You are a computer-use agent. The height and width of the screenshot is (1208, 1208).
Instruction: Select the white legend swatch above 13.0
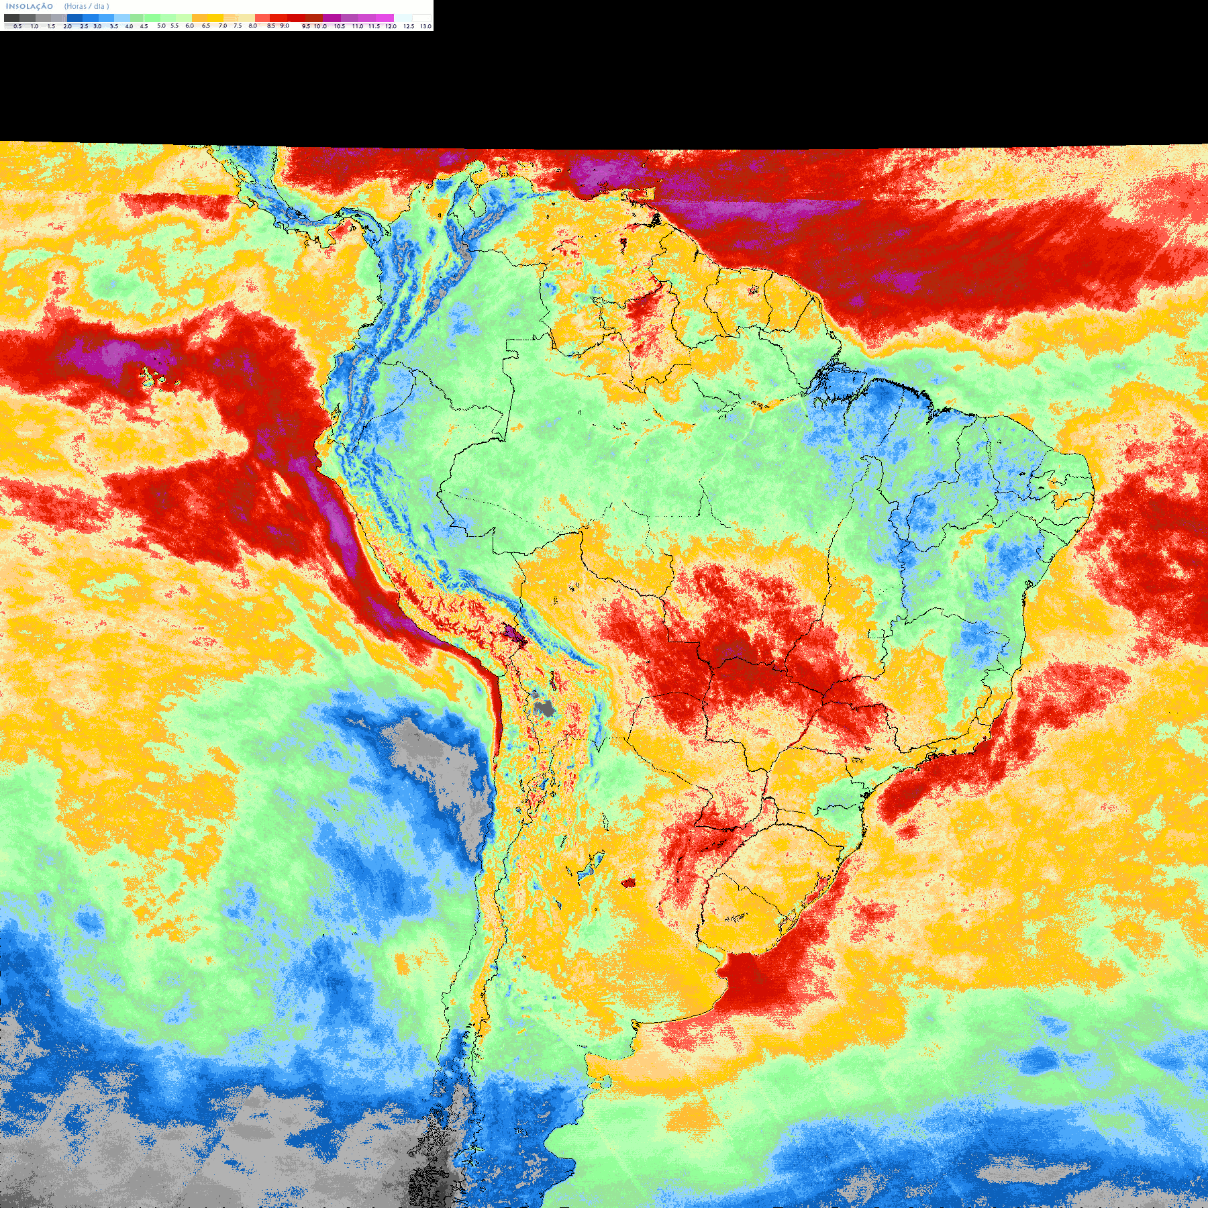pyautogui.click(x=421, y=18)
